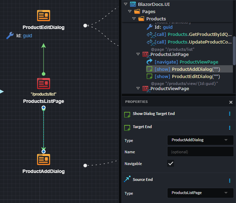Click the white anchor dot near ProductEditDialog
The height and width of the screenshot is (203, 236).
coord(85,26)
